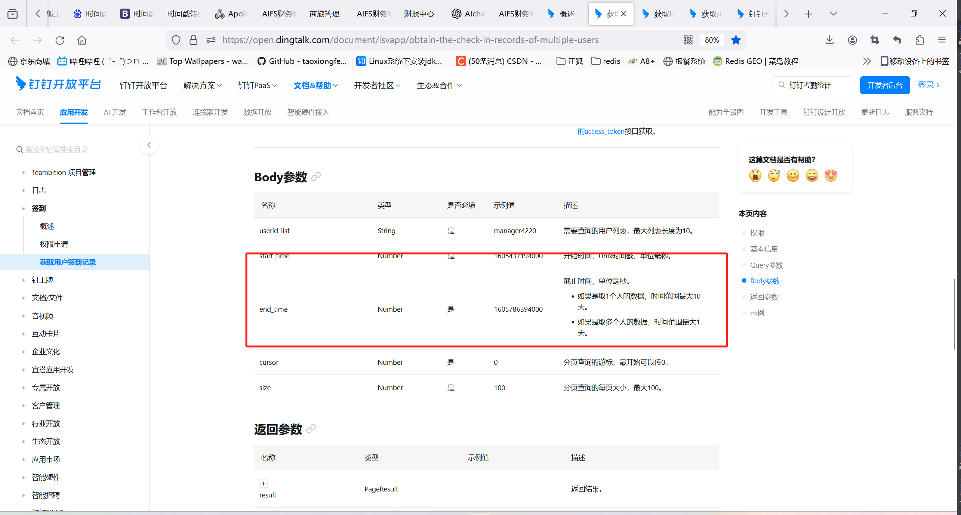
Task: Click the QR code icon in address bar
Action: (x=688, y=40)
